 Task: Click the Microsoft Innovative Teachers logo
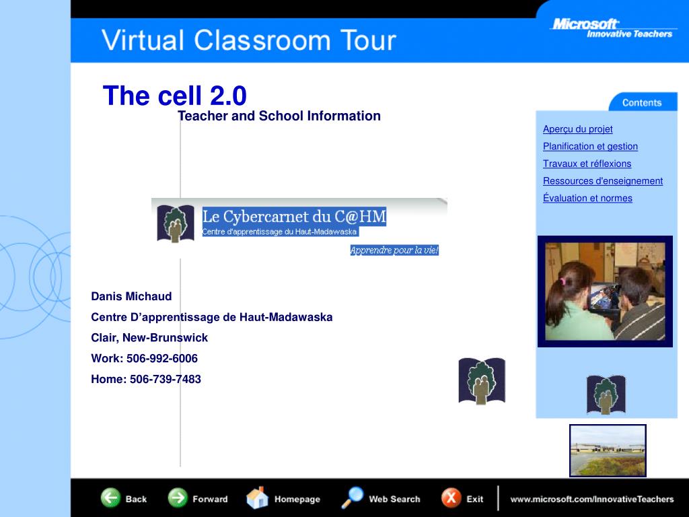click(x=612, y=28)
